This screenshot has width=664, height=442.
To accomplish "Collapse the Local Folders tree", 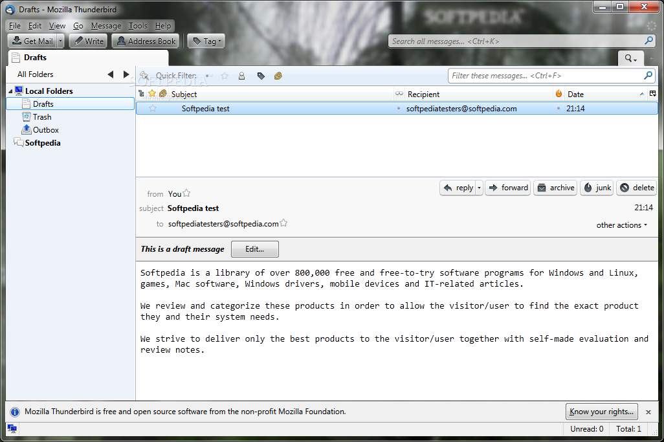I will (x=10, y=91).
